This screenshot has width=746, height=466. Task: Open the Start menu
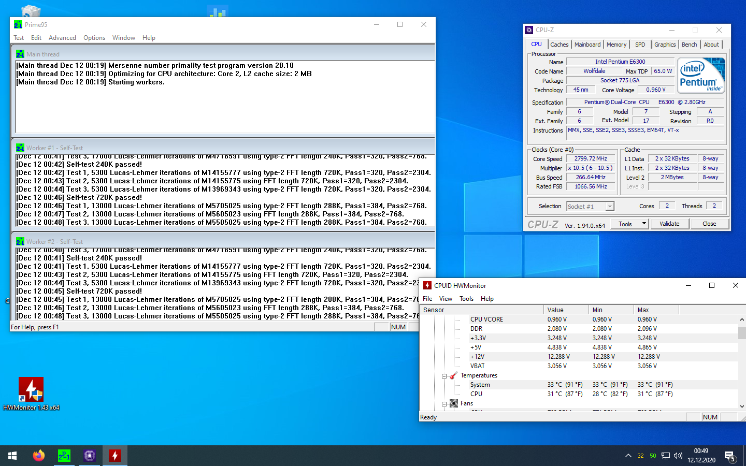pyautogui.click(x=12, y=456)
